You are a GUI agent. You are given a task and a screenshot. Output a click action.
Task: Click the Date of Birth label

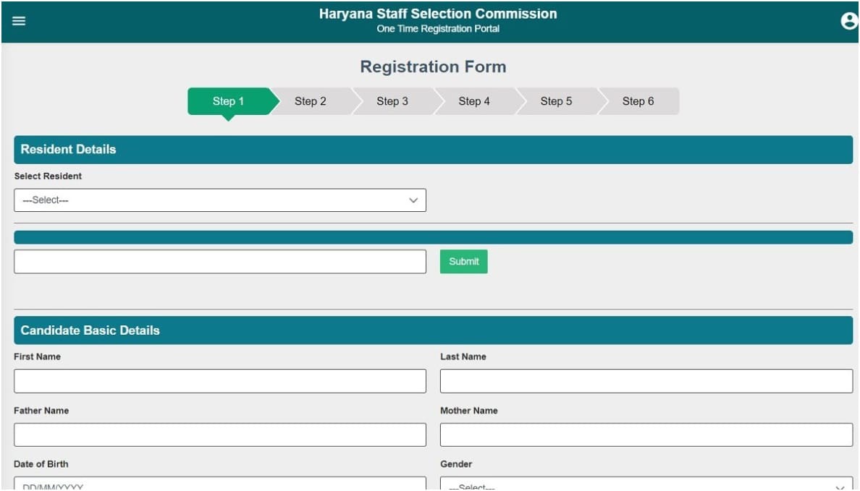pos(41,464)
